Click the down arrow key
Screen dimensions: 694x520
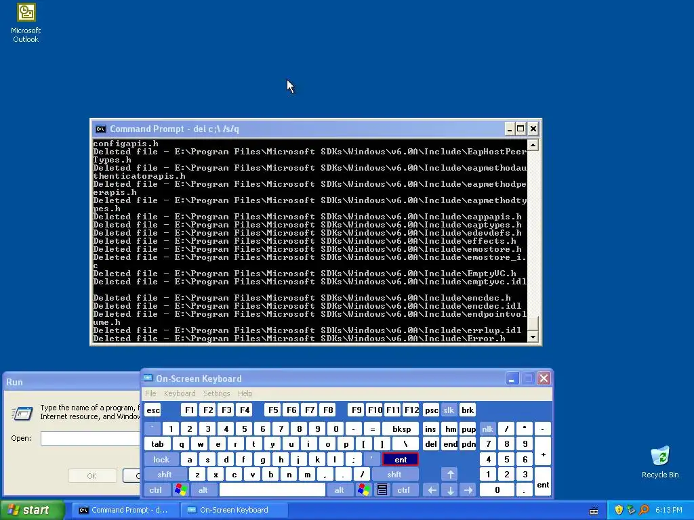coord(450,490)
